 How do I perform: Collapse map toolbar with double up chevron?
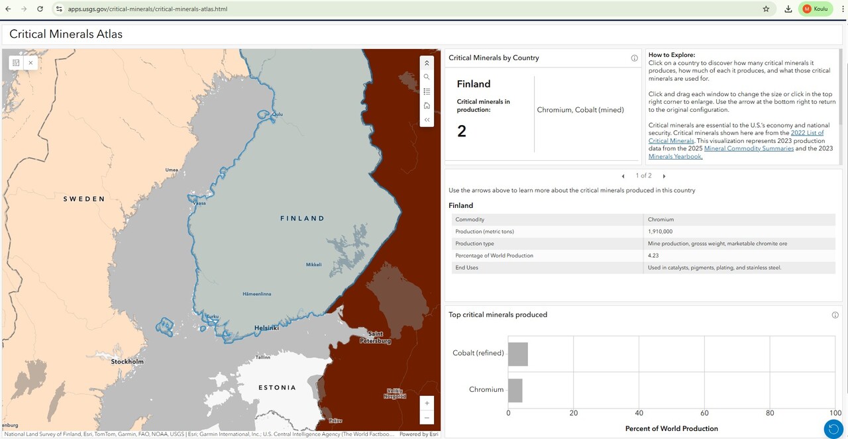click(427, 63)
